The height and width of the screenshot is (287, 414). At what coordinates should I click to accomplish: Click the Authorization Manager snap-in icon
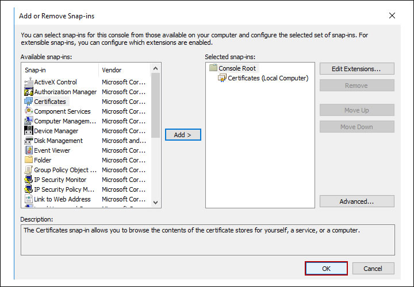click(x=29, y=92)
